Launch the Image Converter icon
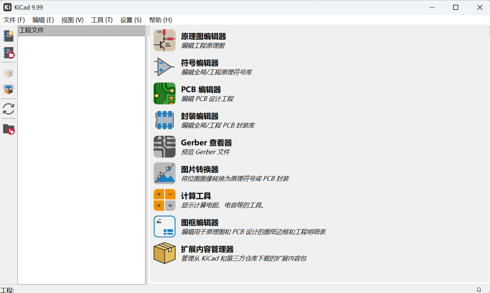490x293 pixels. click(x=165, y=173)
